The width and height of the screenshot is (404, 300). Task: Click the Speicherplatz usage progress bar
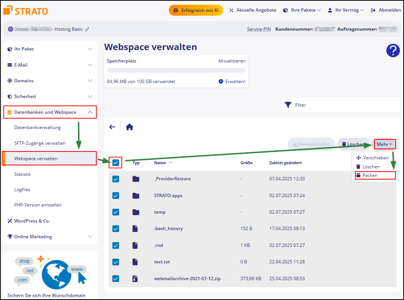point(176,70)
